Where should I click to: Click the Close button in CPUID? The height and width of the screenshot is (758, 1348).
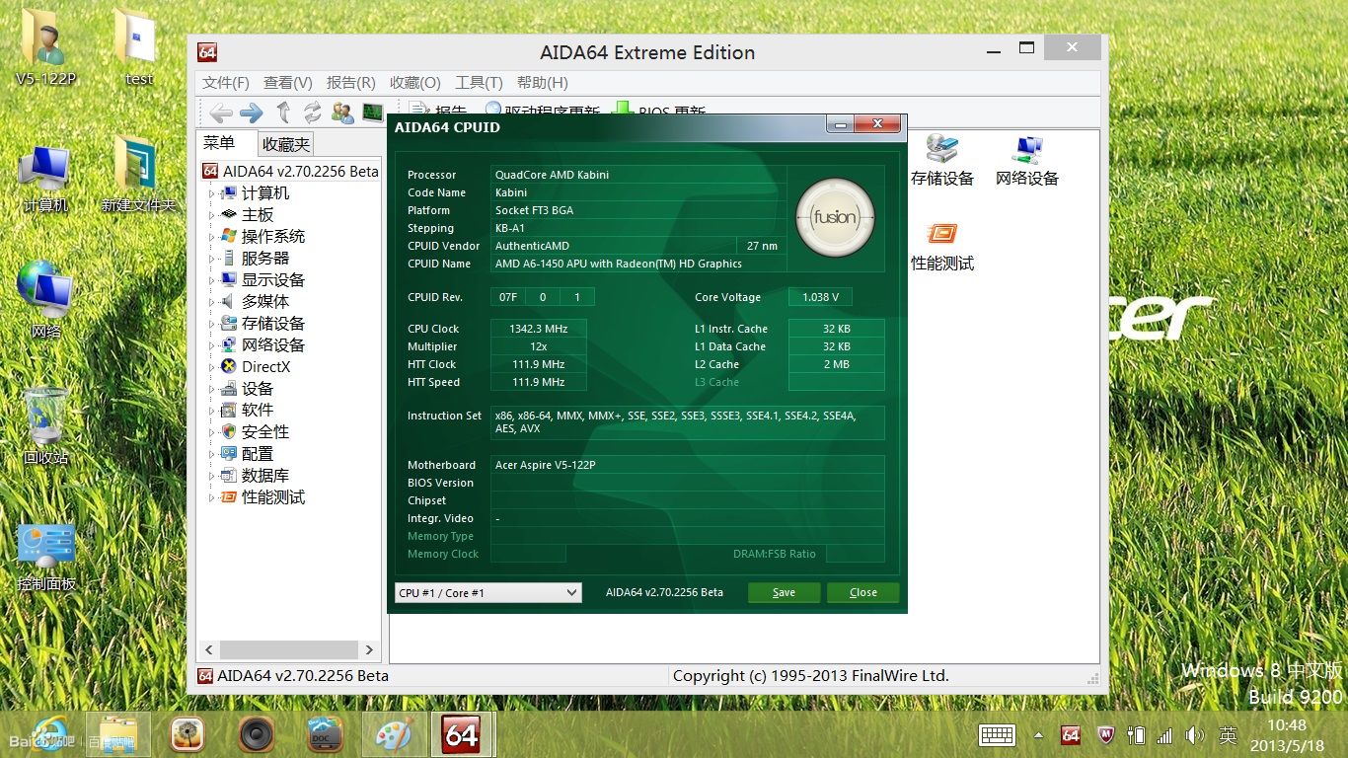(x=862, y=592)
